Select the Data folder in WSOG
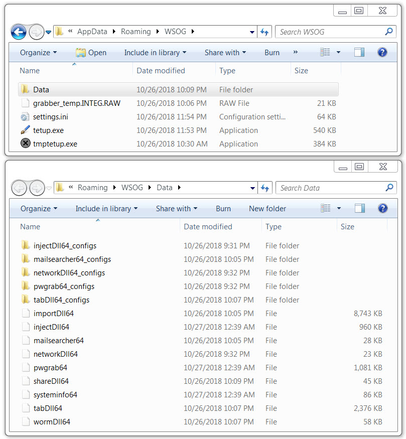 coord(178,90)
